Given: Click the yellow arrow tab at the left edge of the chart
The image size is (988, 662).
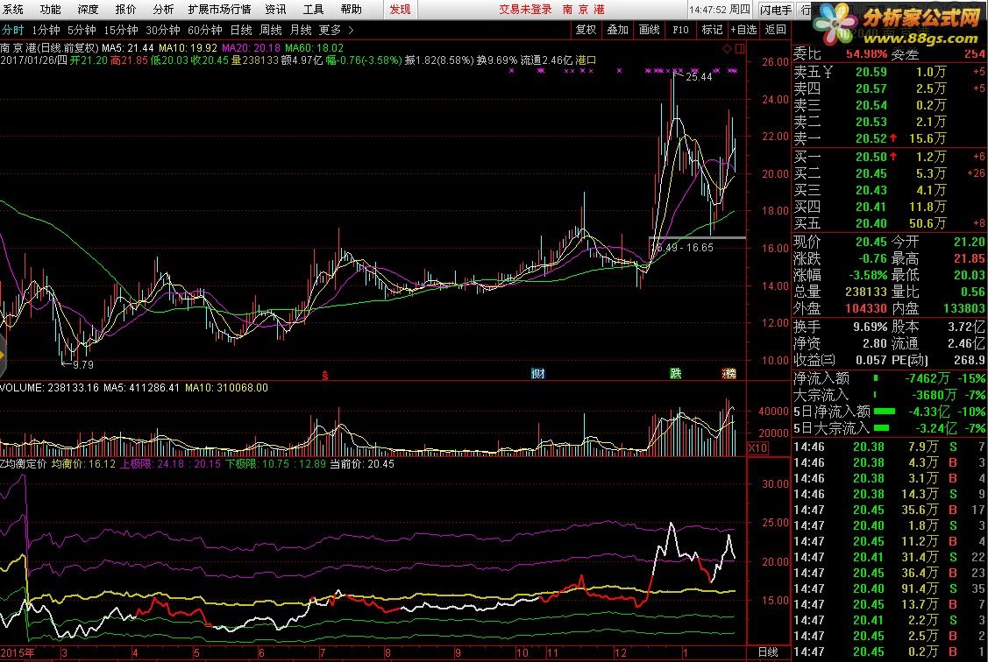Looking at the screenshot, I should [x=3, y=356].
